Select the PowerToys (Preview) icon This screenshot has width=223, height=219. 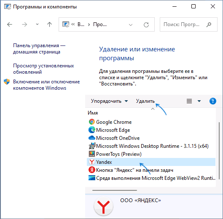tap(92, 154)
